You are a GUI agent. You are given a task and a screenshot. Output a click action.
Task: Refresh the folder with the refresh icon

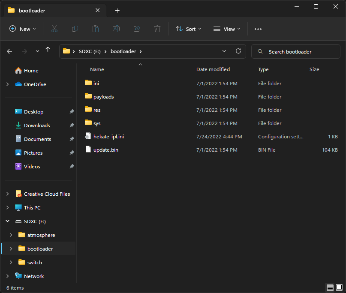(x=238, y=51)
